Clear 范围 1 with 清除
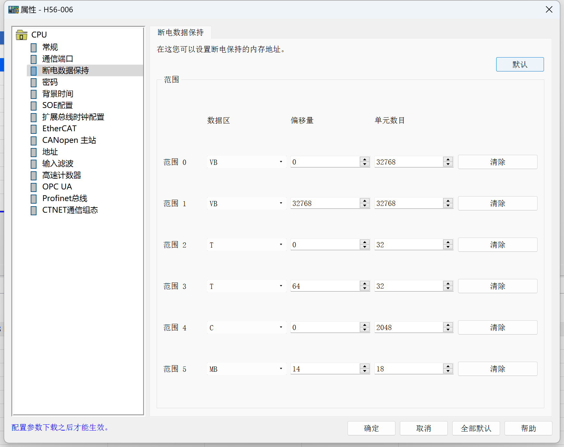The height and width of the screenshot is (447, 564). (497, 203)
